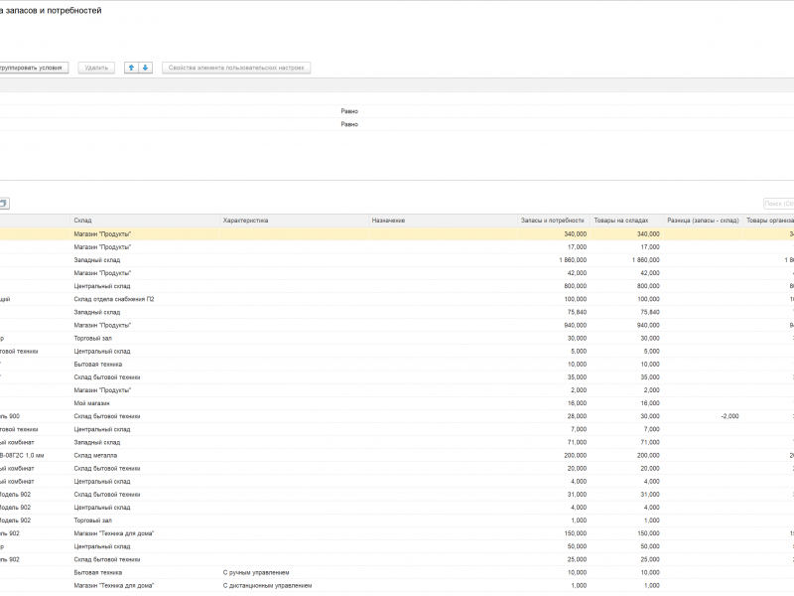Image resolution: width=794 pixels, height=596 pixels.
Task: Click the Сгруппировать условия button
Action: 32,68
